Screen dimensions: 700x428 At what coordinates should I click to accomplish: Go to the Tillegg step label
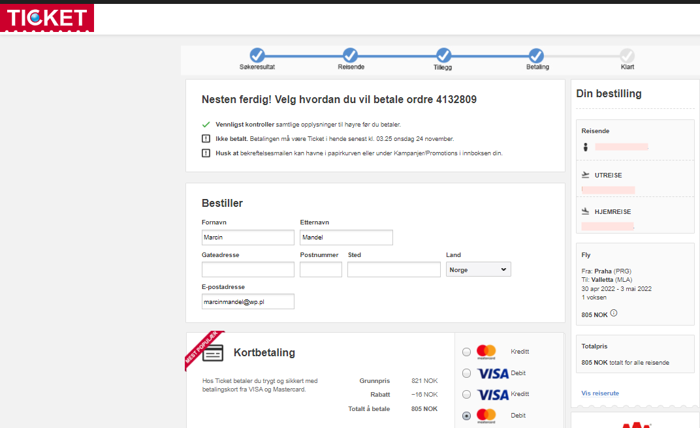pyautogui.click(x=443, y=67)
